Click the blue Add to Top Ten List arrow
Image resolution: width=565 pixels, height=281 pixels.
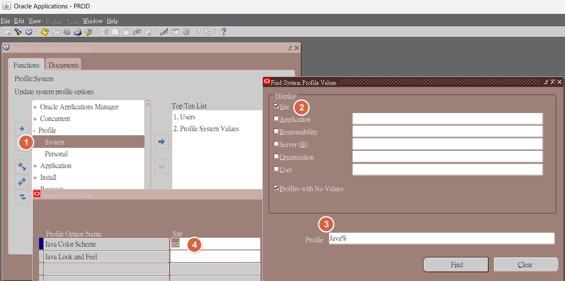(x=162, y=142)
